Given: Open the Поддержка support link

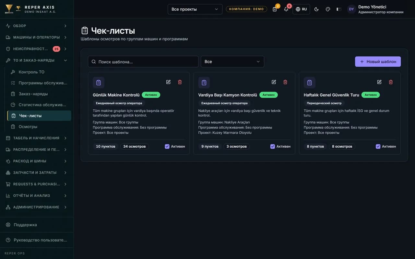Looking at the screenshot, I should coord(37,225).
